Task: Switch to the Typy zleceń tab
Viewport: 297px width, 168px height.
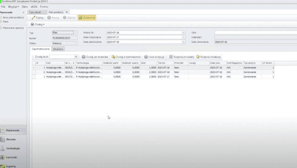Action: (35, 12)
